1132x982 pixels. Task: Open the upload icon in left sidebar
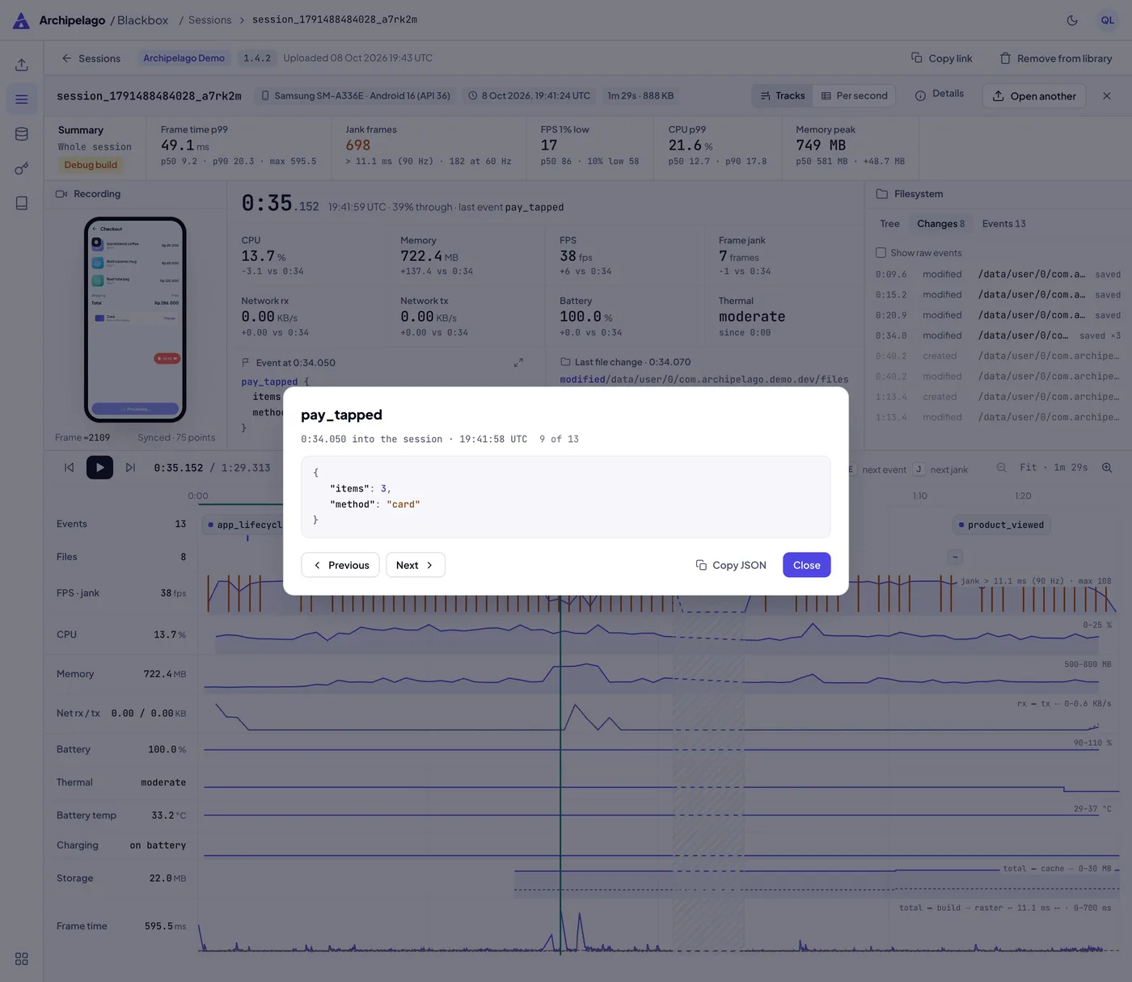(x=22, y=65)
